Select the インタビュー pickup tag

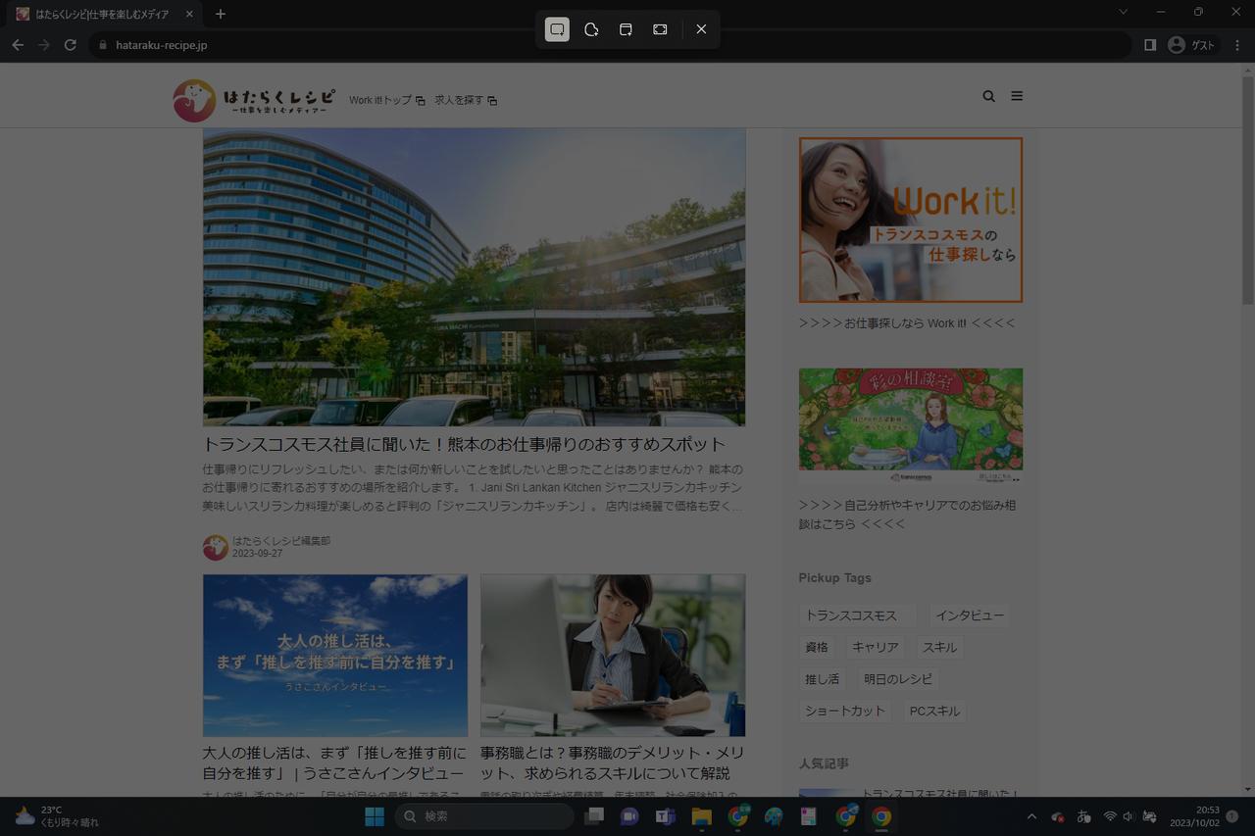(x=969, y=615)
